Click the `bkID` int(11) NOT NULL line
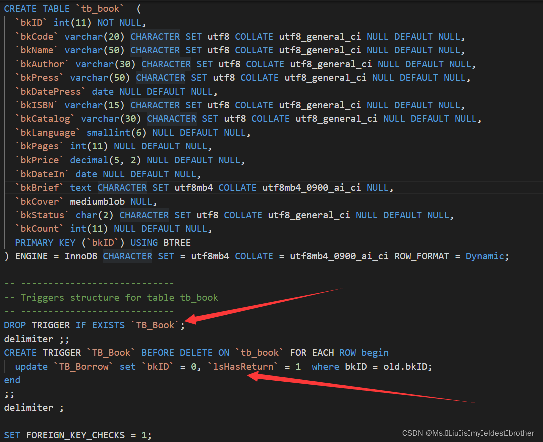This screenshot has width=543, height=442. [81, 23]
